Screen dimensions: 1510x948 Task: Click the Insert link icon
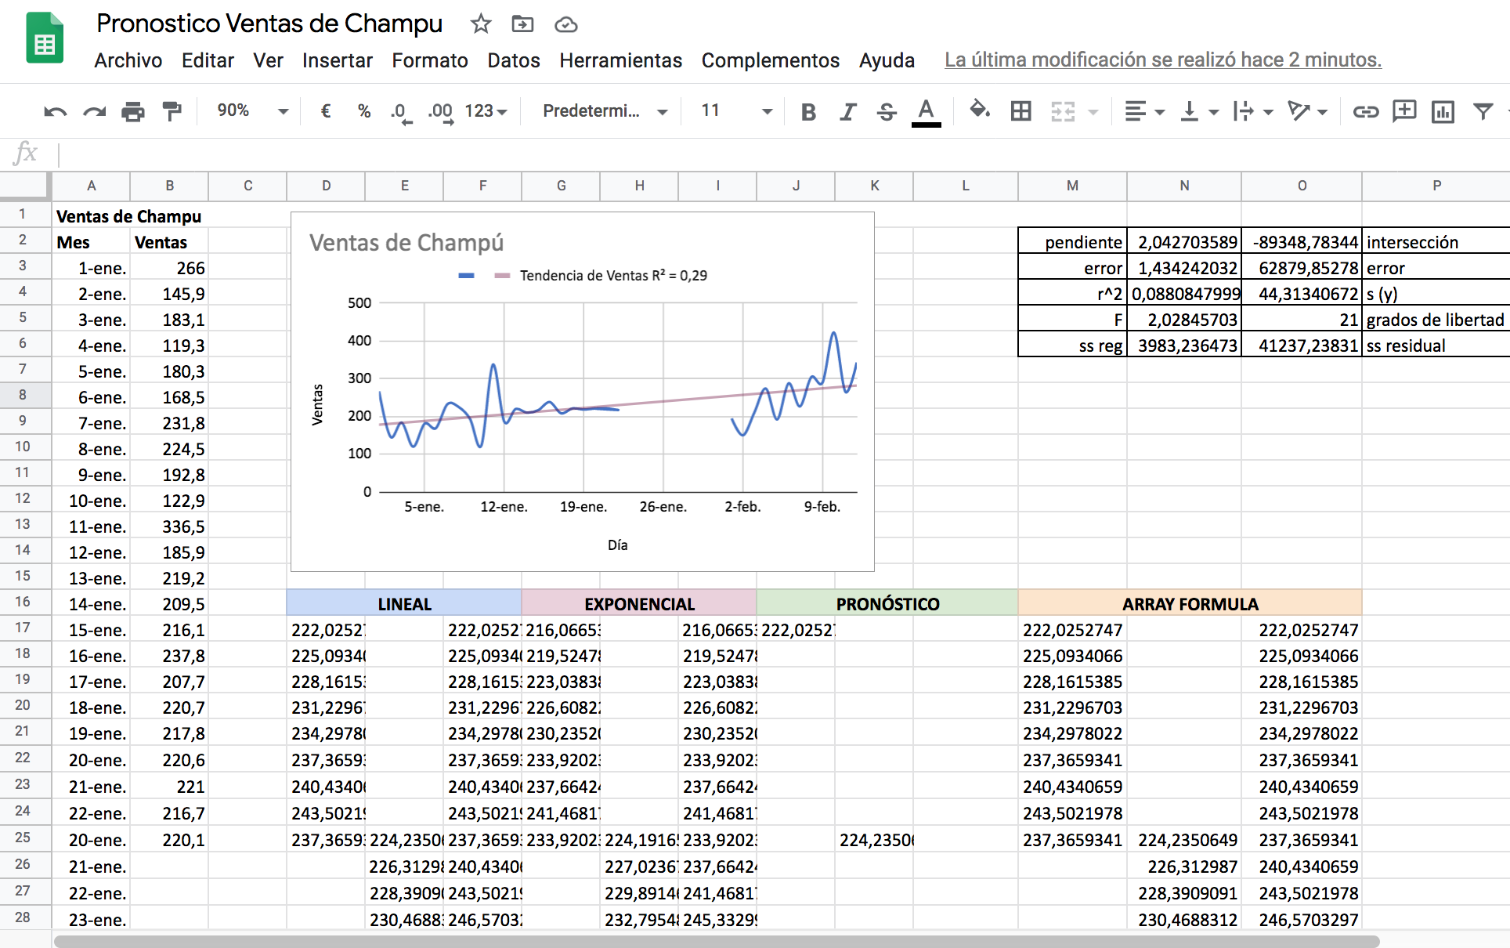pyautogui.click(x=1365, y=112)
